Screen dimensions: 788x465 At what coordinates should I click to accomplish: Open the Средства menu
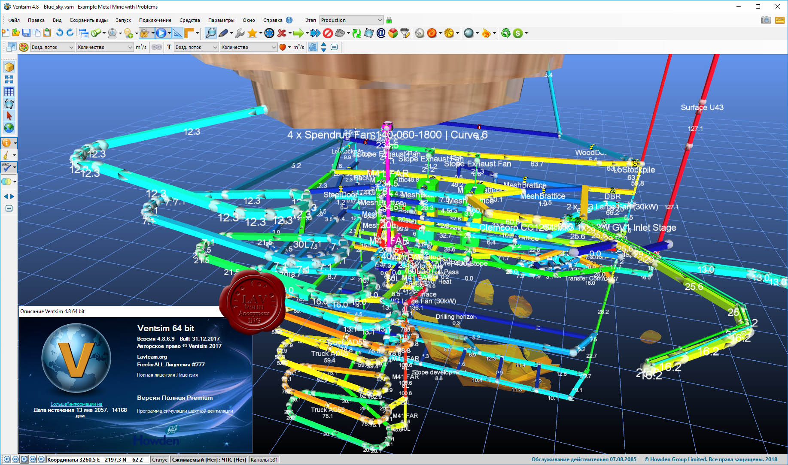tap(190, 20)
